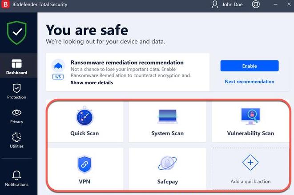Start a Quick Scan from its stopwatch icon
This screenshot has height=195, width=294.
point(85,116)
